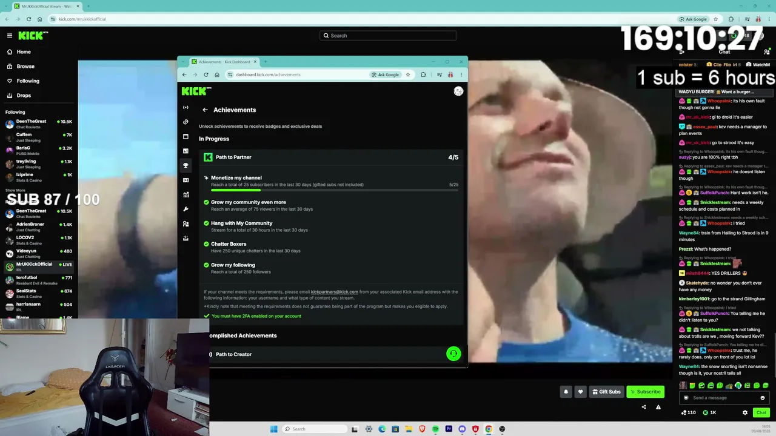
Task: Click the Send a message chat box
Action: coord(723,398)
